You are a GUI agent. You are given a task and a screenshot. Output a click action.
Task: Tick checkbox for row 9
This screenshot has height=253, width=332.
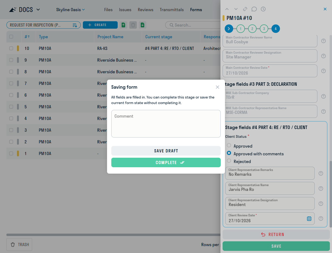[11, 60]
